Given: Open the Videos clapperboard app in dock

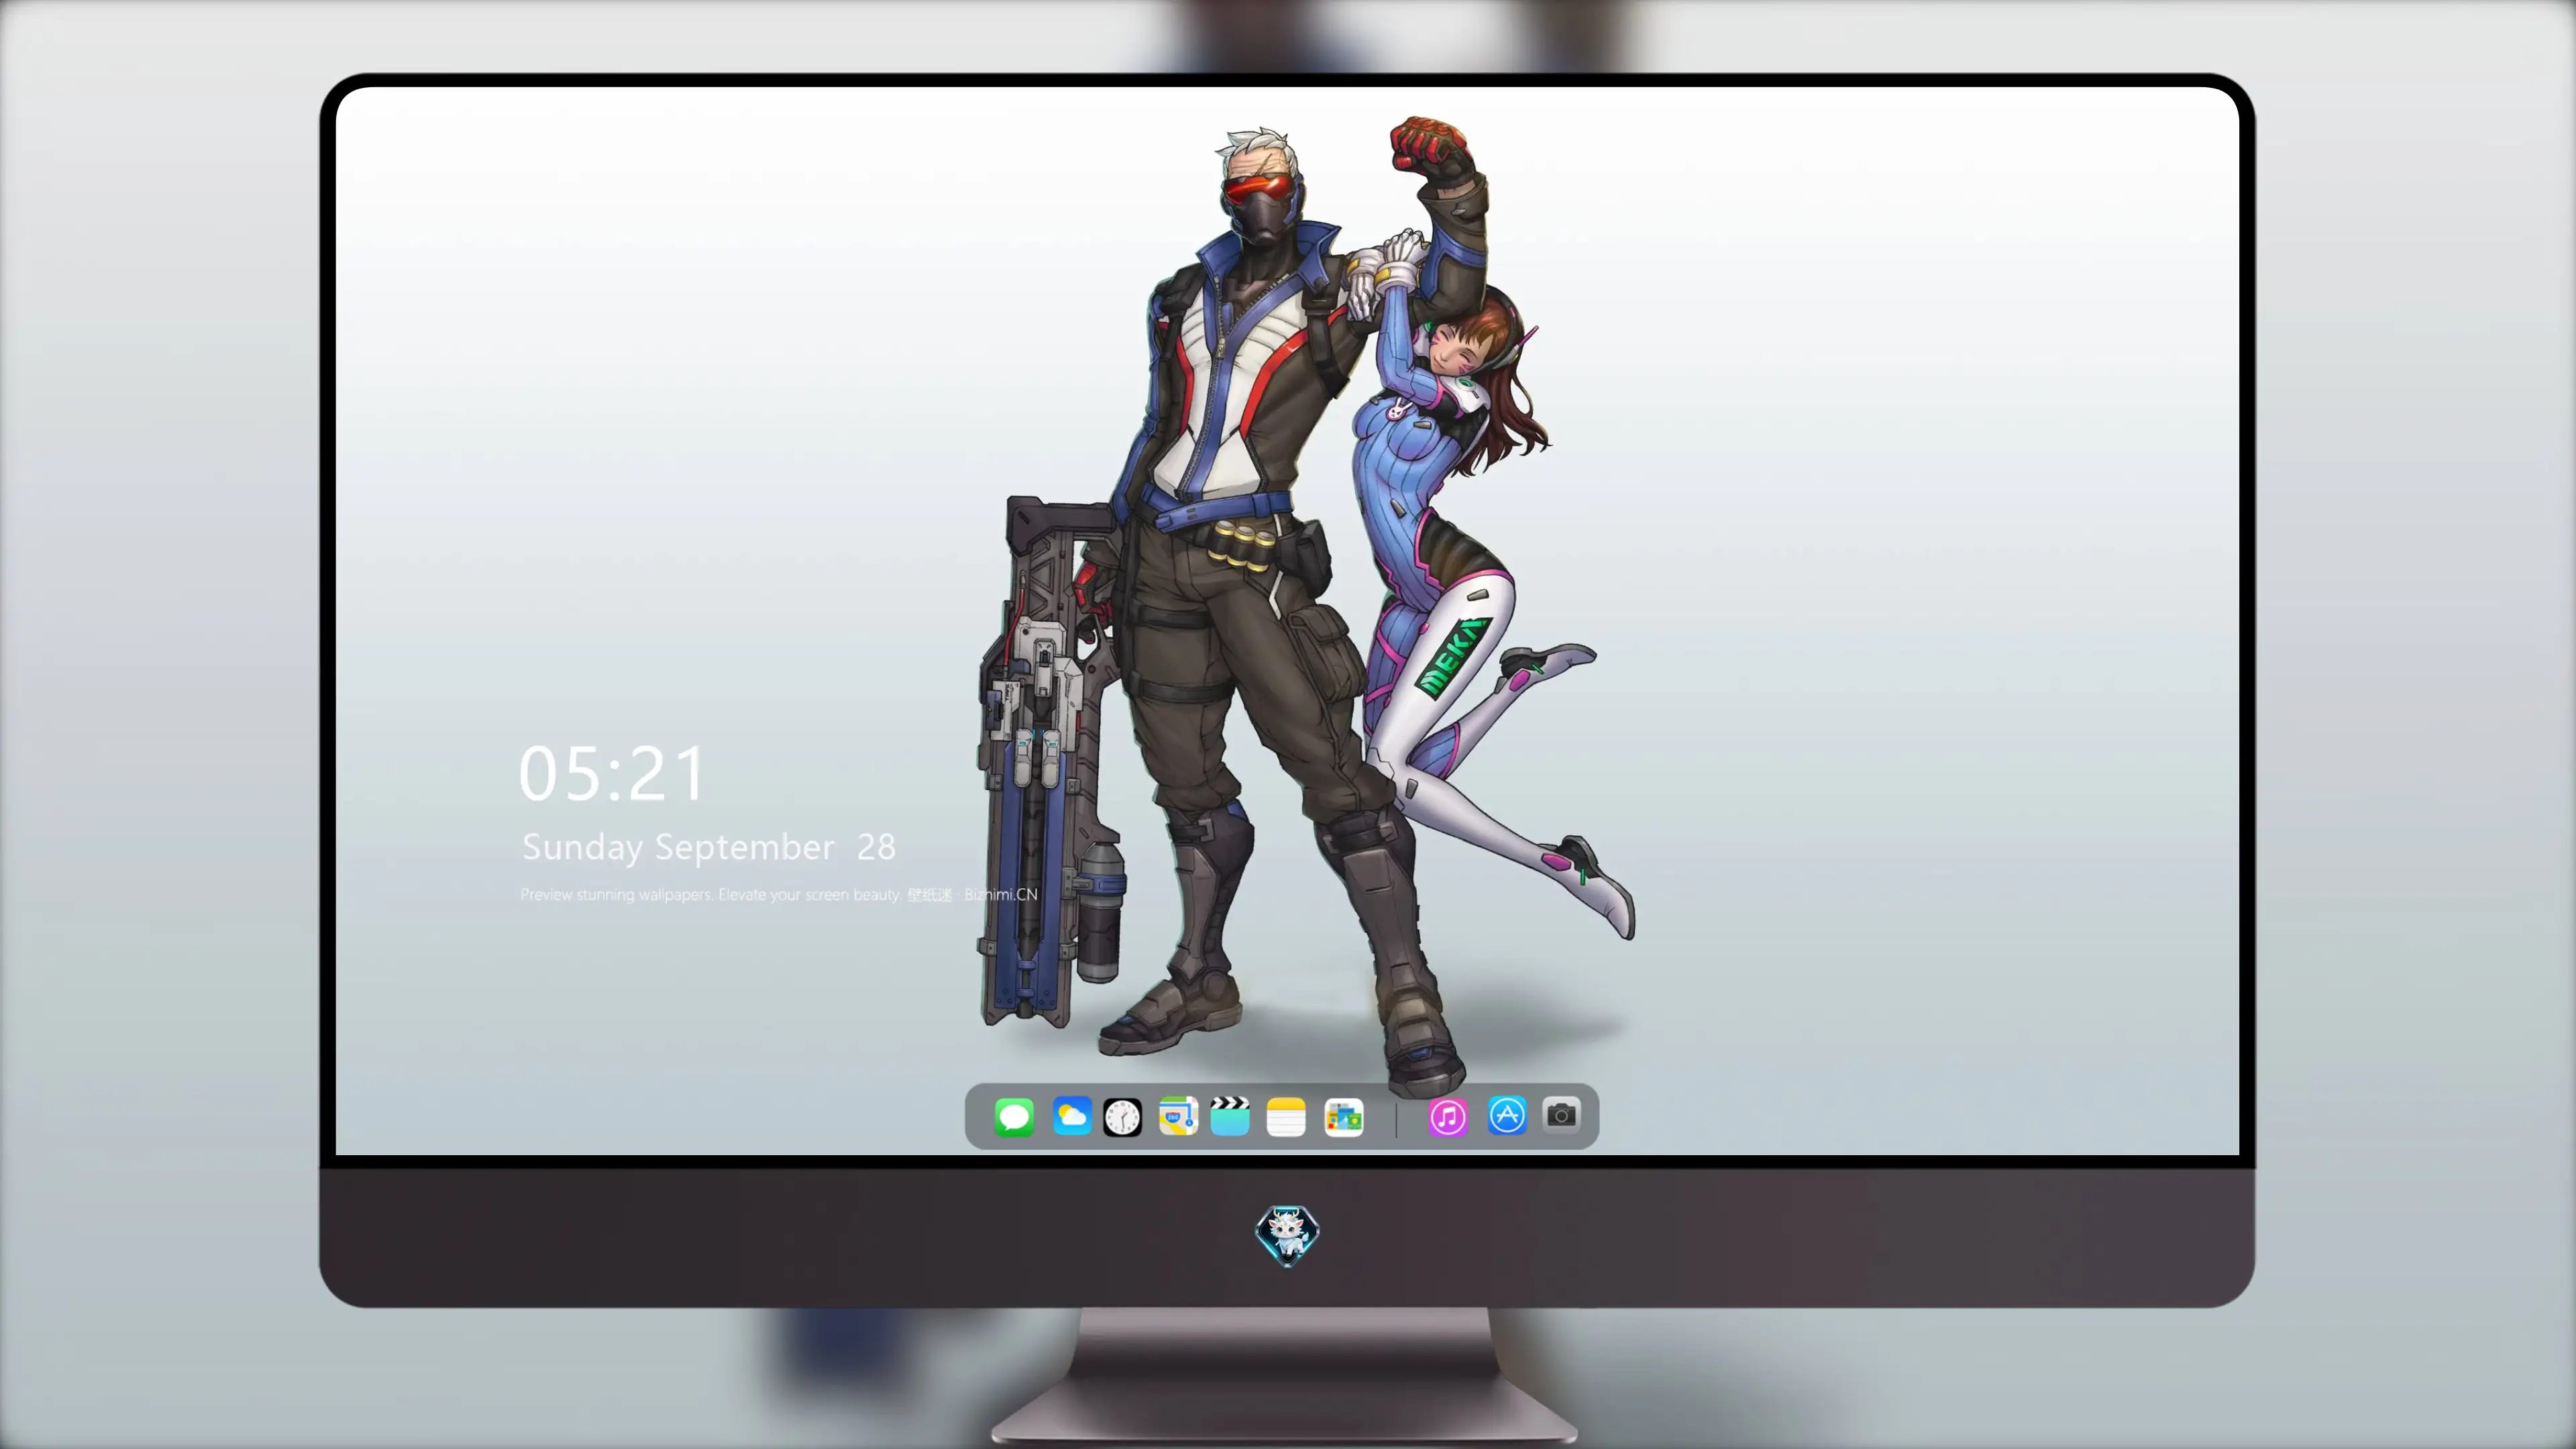Looking at the screenshot, I should tap(1230, 1117).
